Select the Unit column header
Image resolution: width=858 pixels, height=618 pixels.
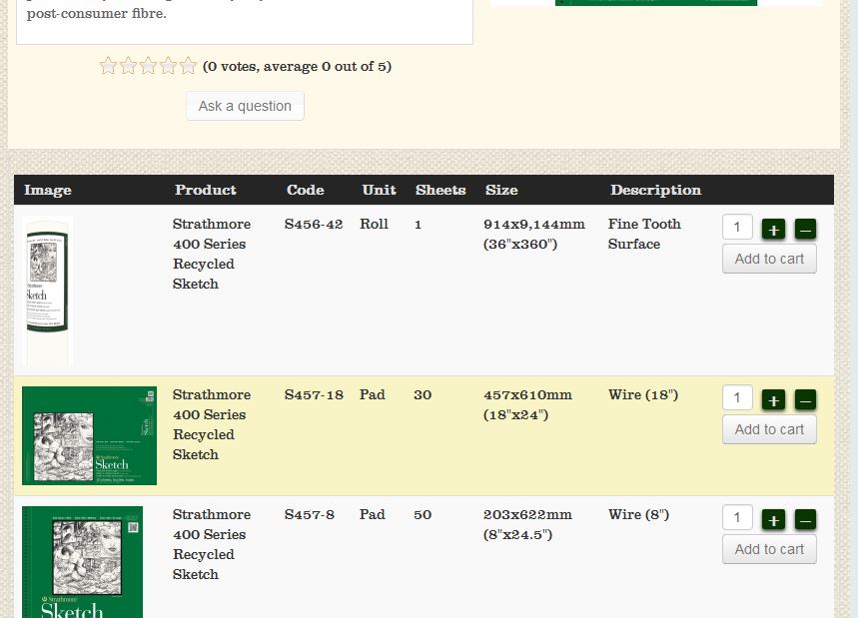coord(379,190)
